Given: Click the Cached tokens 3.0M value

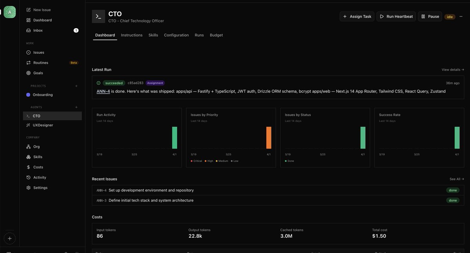Looking at the screenshot, I should (286, 236).
